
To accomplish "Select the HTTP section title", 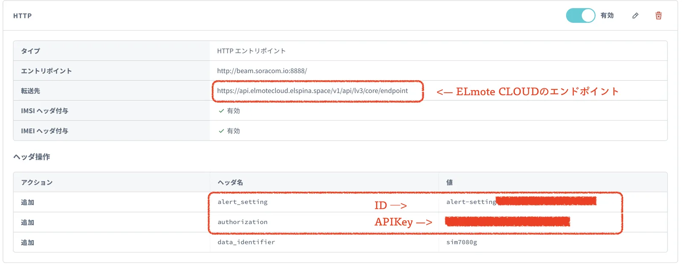I will (x=23, y=16).
